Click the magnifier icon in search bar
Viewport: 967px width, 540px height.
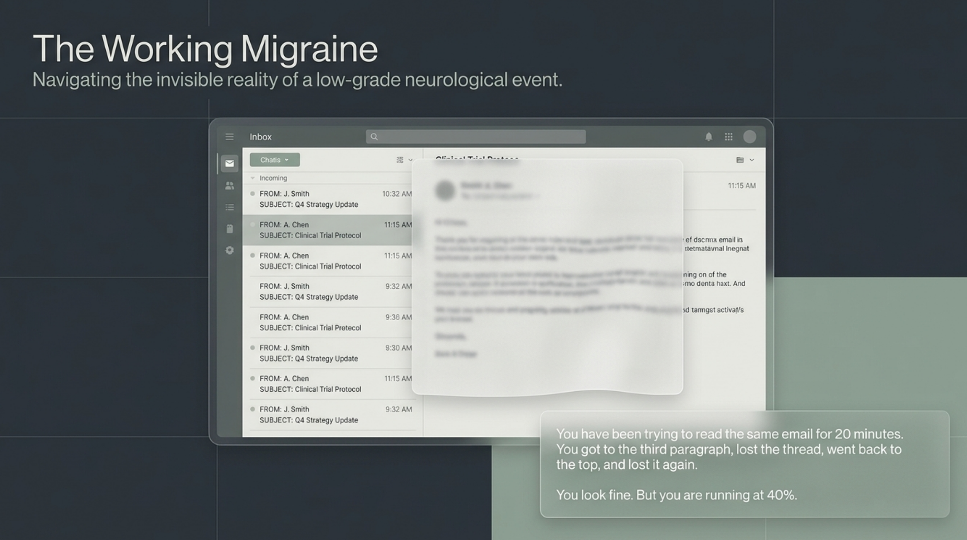coord(374,137)
